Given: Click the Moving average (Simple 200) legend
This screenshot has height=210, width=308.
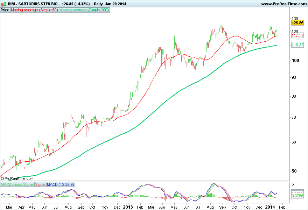Looking at the screenshot, I should [x=84, y=10].
